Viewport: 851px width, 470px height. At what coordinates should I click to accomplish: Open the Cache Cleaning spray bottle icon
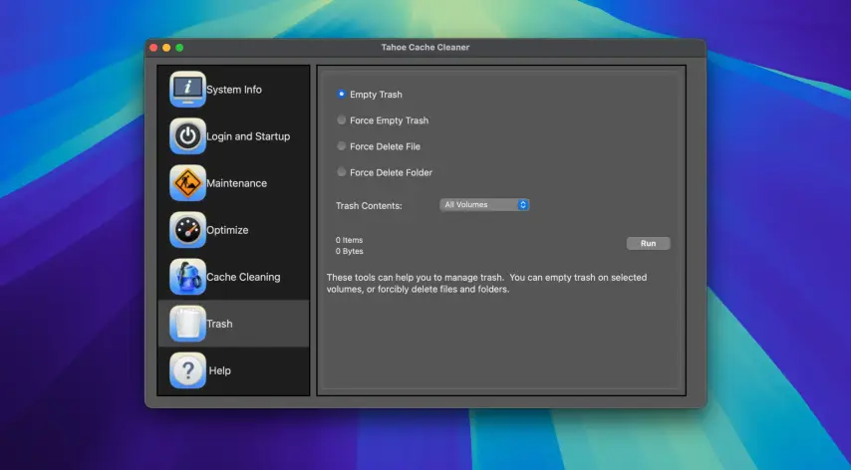click(x=187, y=277)
